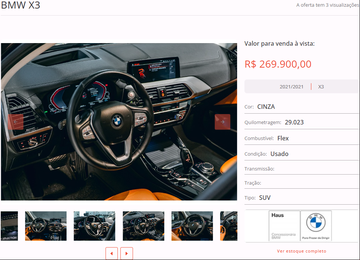Click the BMW X3 page title
The width and height of the screenshot is (360, 260).
pyautogui.click(x=21, y=5)
